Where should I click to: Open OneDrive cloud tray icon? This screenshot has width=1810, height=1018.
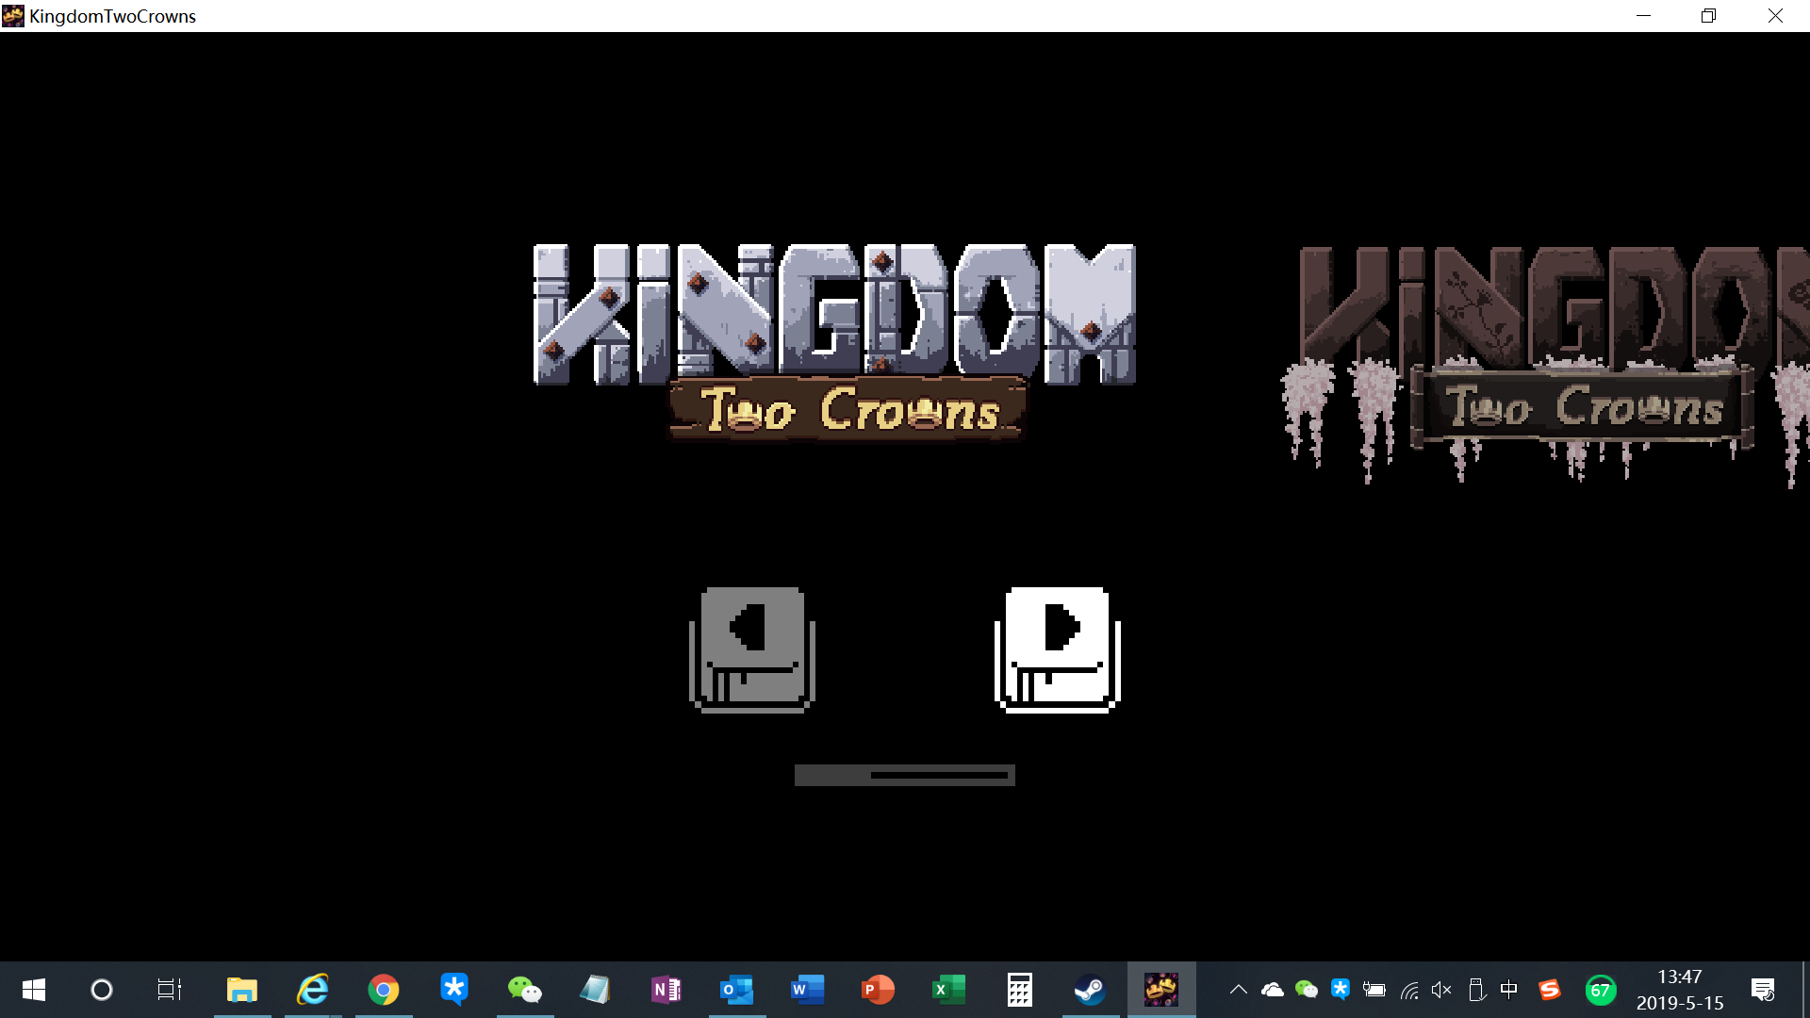click(1273, 990)
